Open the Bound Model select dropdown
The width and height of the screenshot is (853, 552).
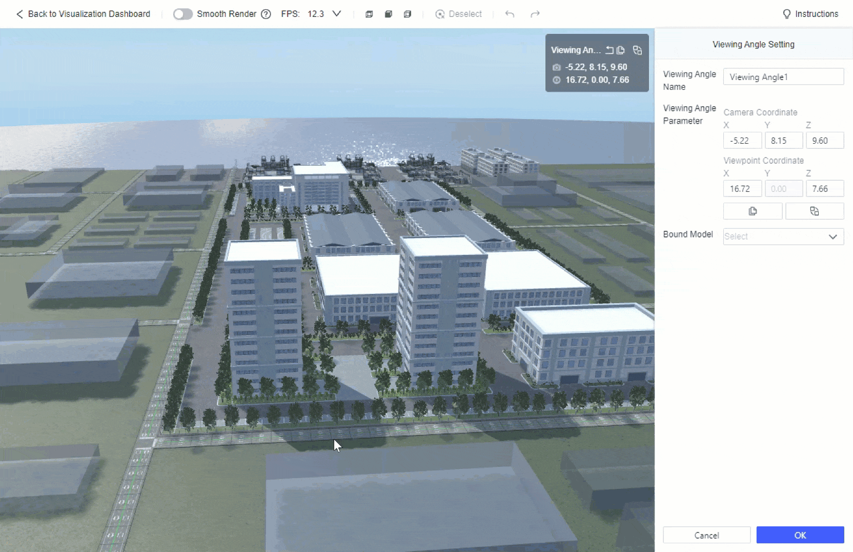coord(783,236)
